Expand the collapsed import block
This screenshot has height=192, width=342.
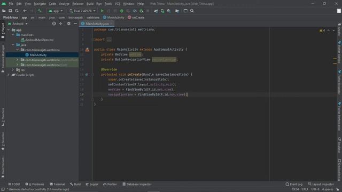(109, 39)
